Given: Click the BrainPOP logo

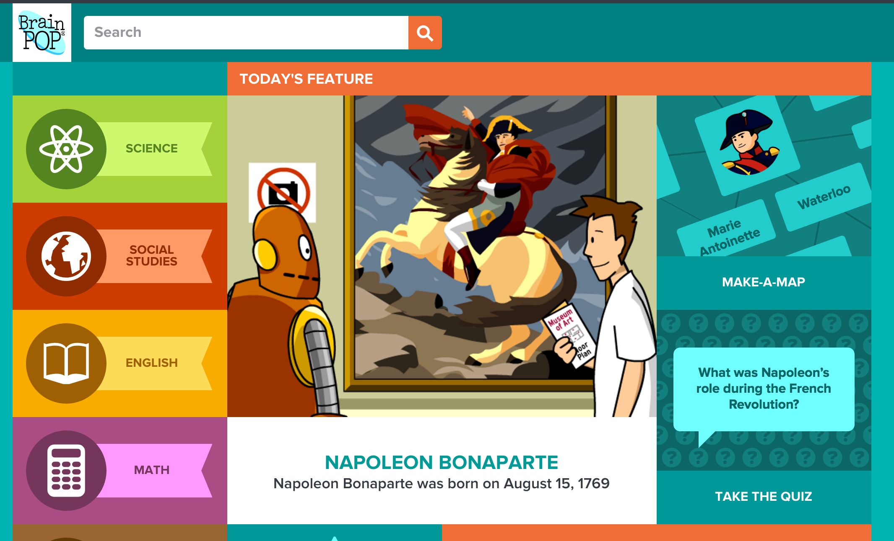Looking at the screenshot, I should (x=42, y=33).
